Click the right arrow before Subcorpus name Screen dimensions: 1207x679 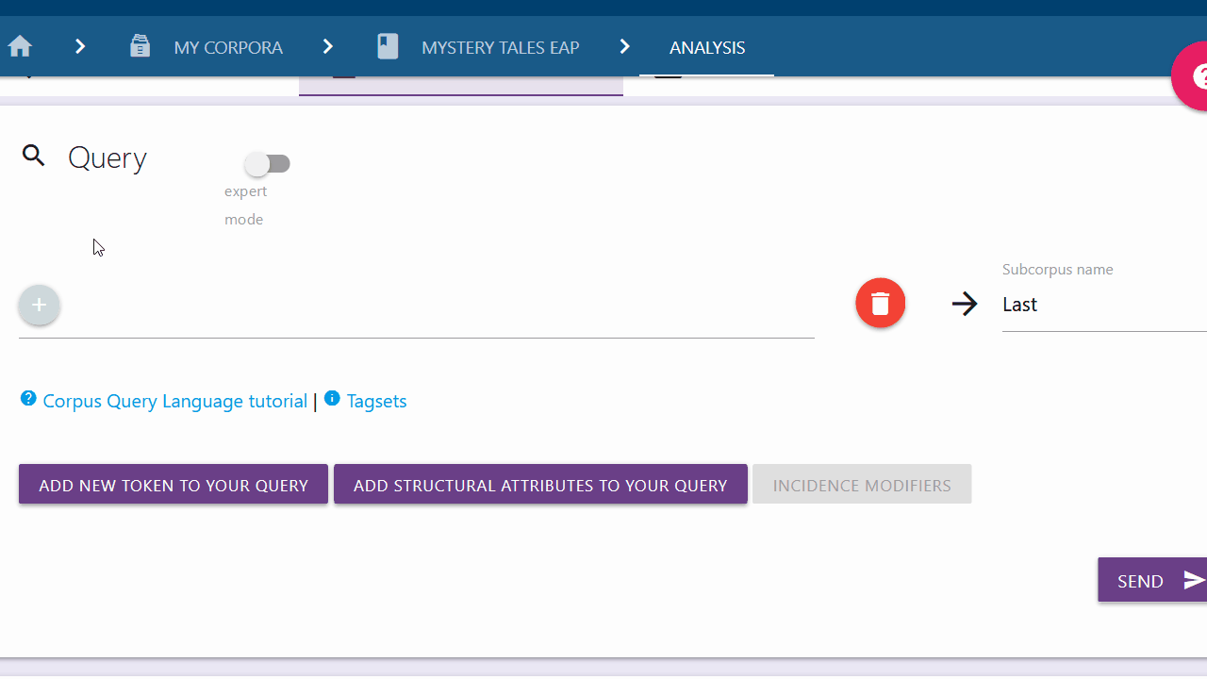964,304
